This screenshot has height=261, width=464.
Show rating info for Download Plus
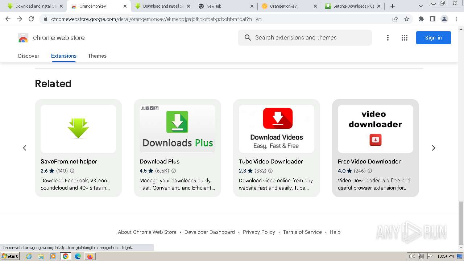click(174, 171)
